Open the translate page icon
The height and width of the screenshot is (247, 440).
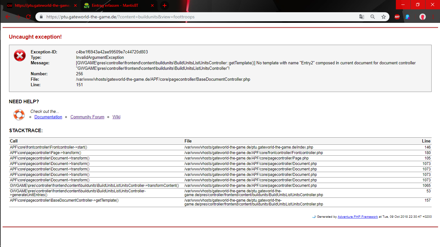click(x=362, y=17)
